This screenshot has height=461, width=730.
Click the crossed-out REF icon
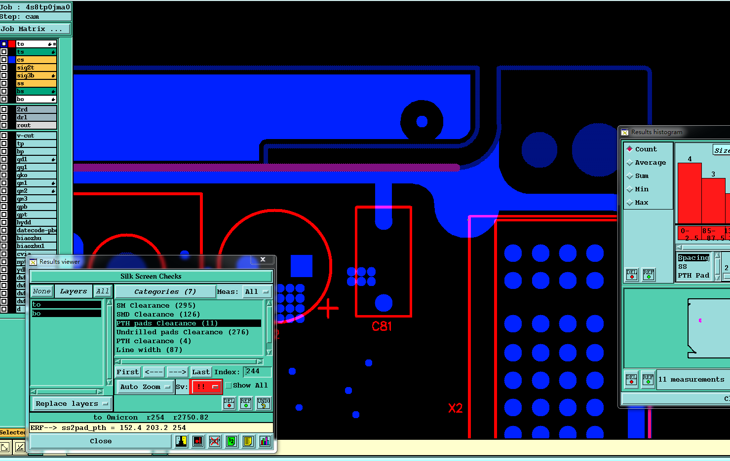(215, 441)
